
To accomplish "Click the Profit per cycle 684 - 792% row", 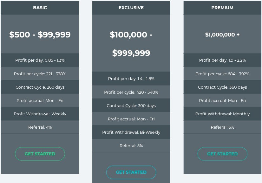I will 222,74.
